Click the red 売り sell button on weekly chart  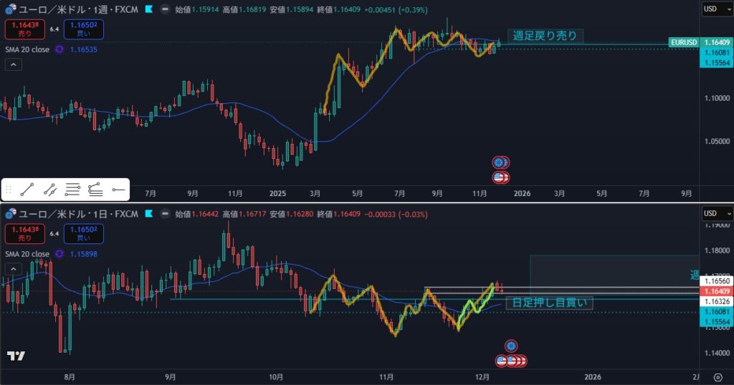[x=24, y=29]
